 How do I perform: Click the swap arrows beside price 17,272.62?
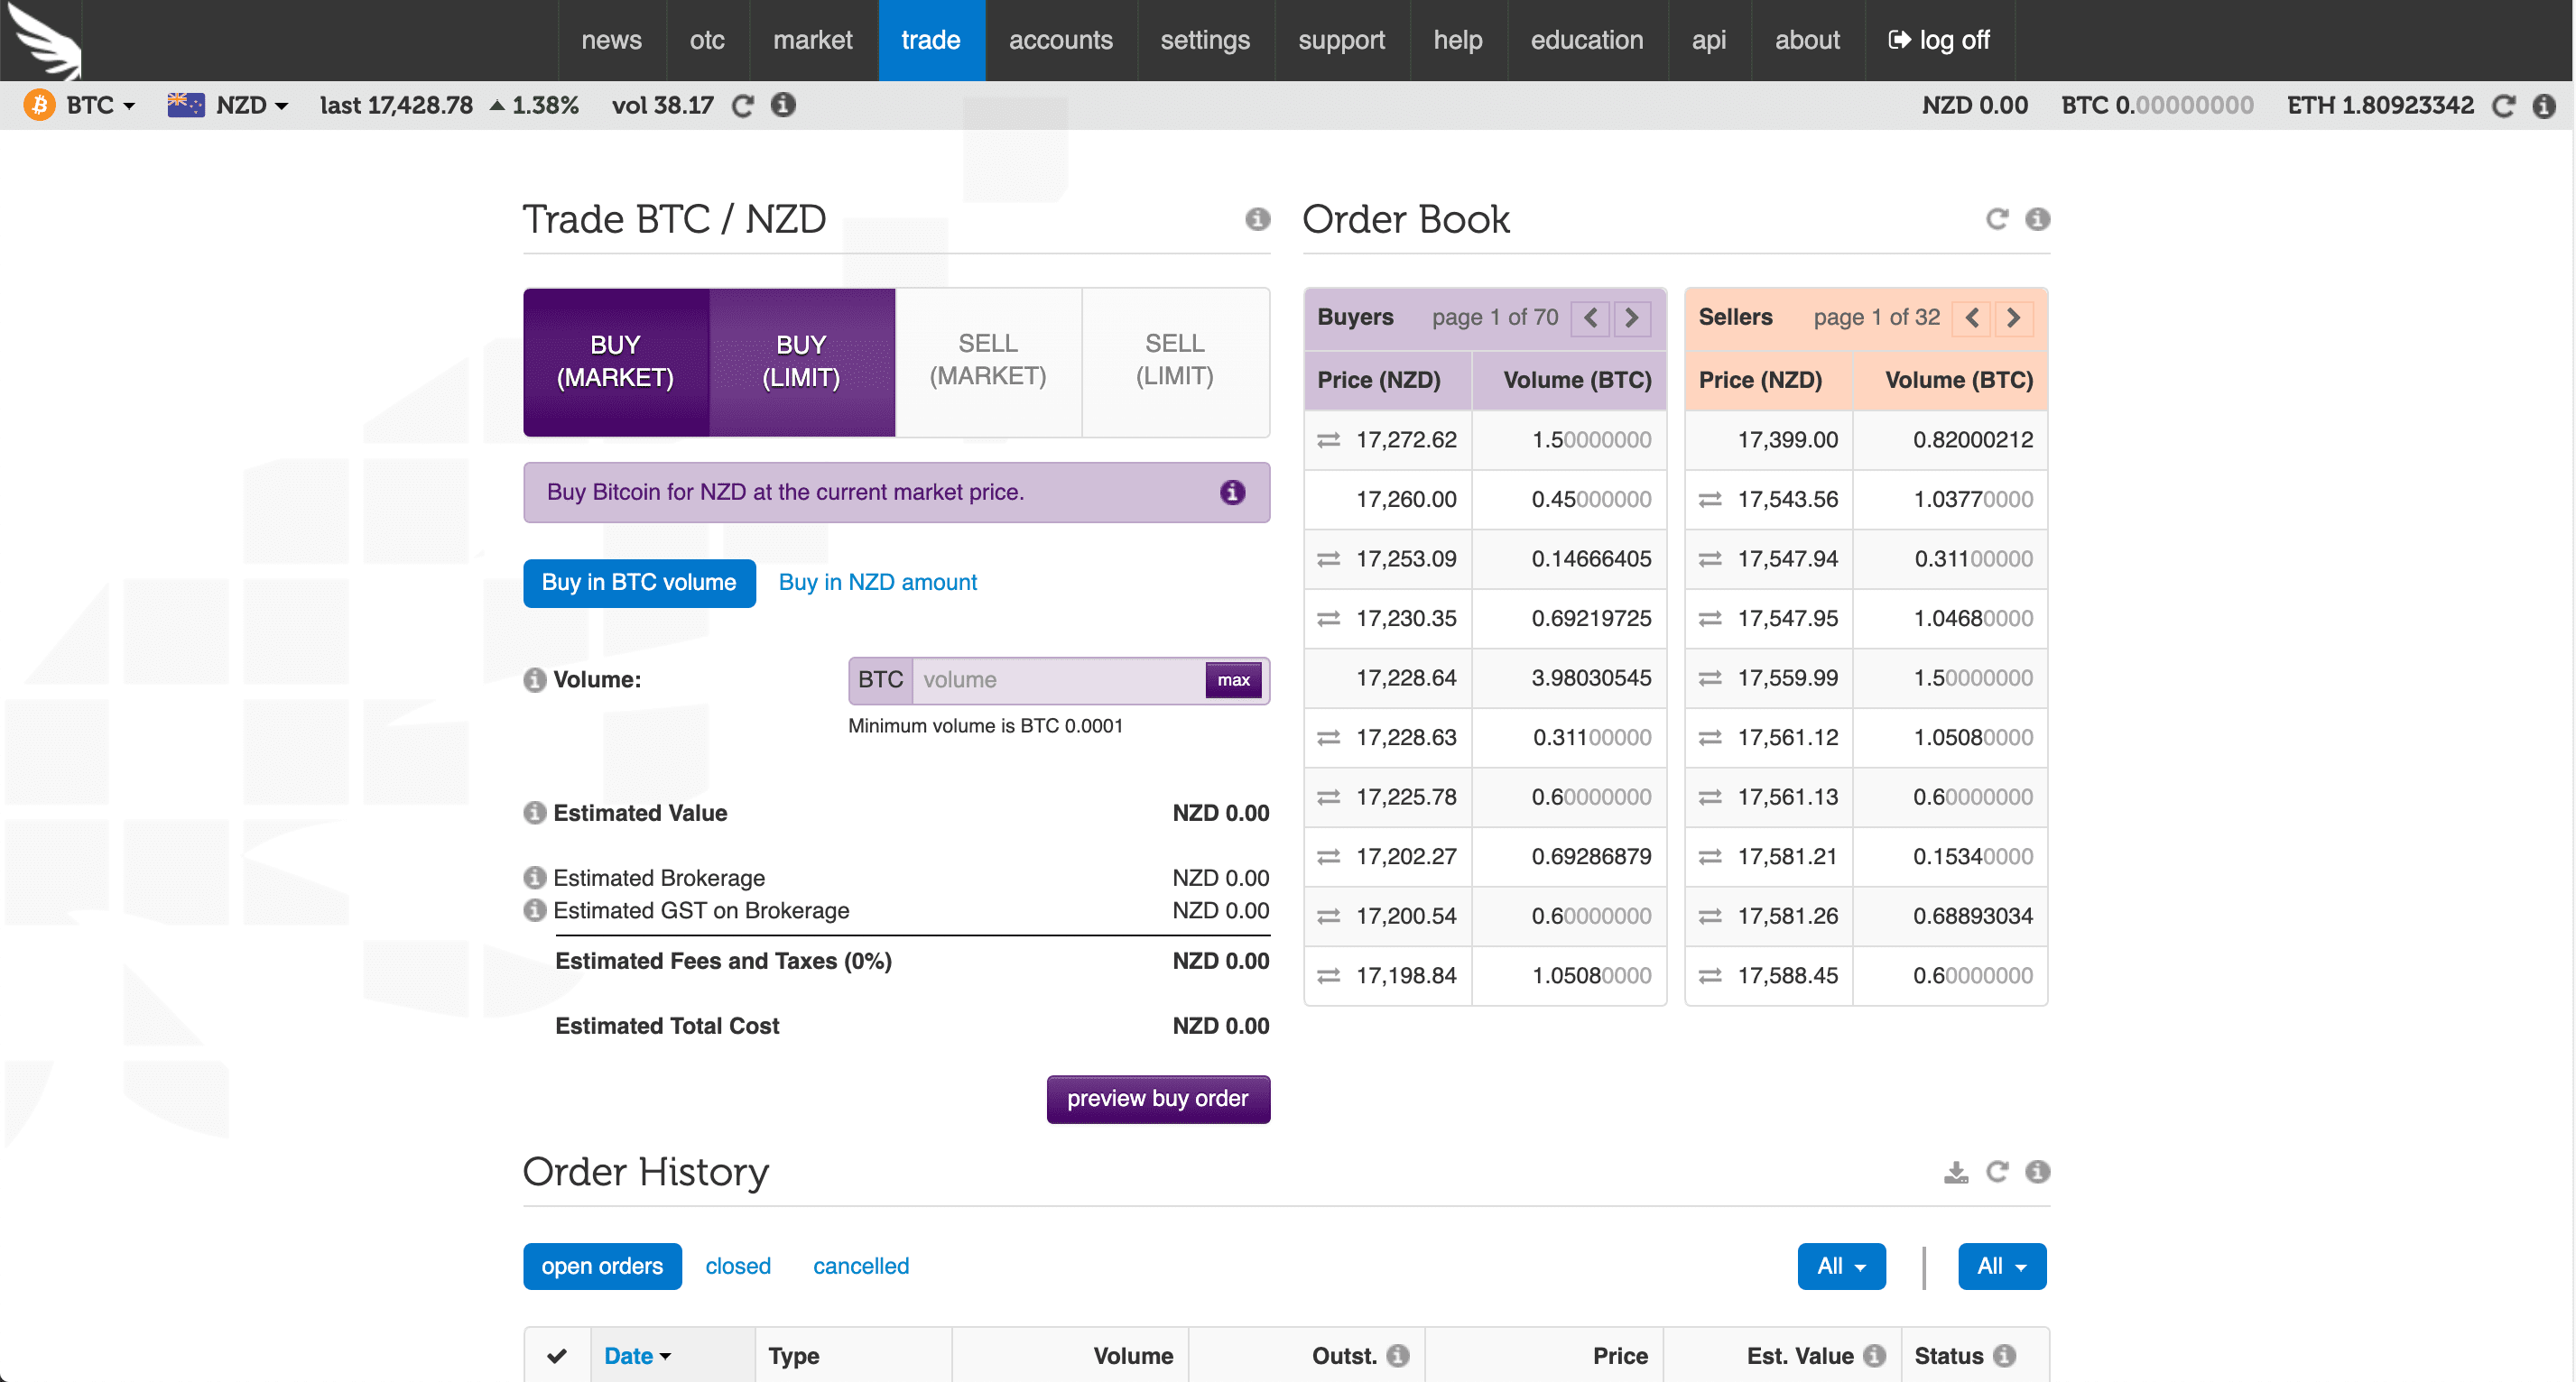coord(1328,439)
